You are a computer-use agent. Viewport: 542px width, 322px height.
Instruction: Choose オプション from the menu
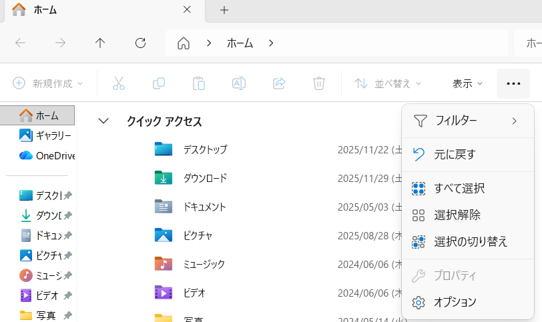468,302
